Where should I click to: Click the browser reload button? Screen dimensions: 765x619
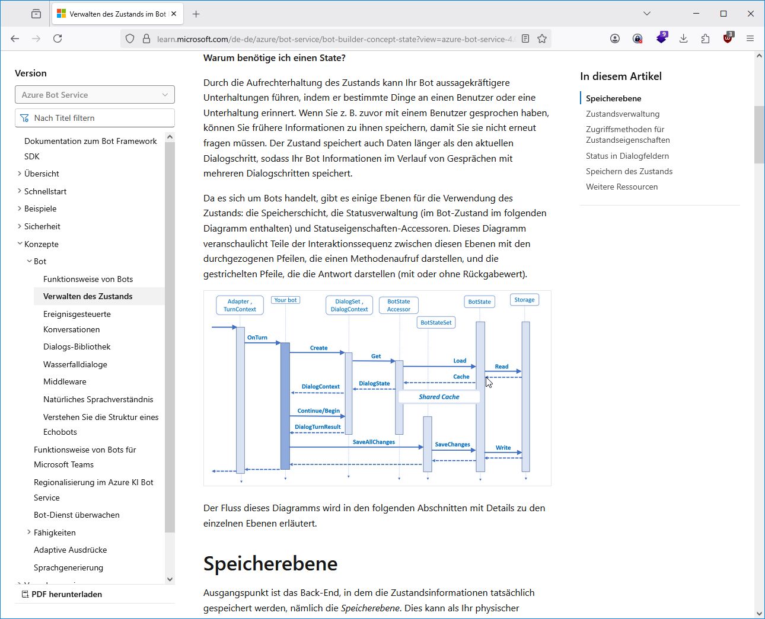[58, 39]
